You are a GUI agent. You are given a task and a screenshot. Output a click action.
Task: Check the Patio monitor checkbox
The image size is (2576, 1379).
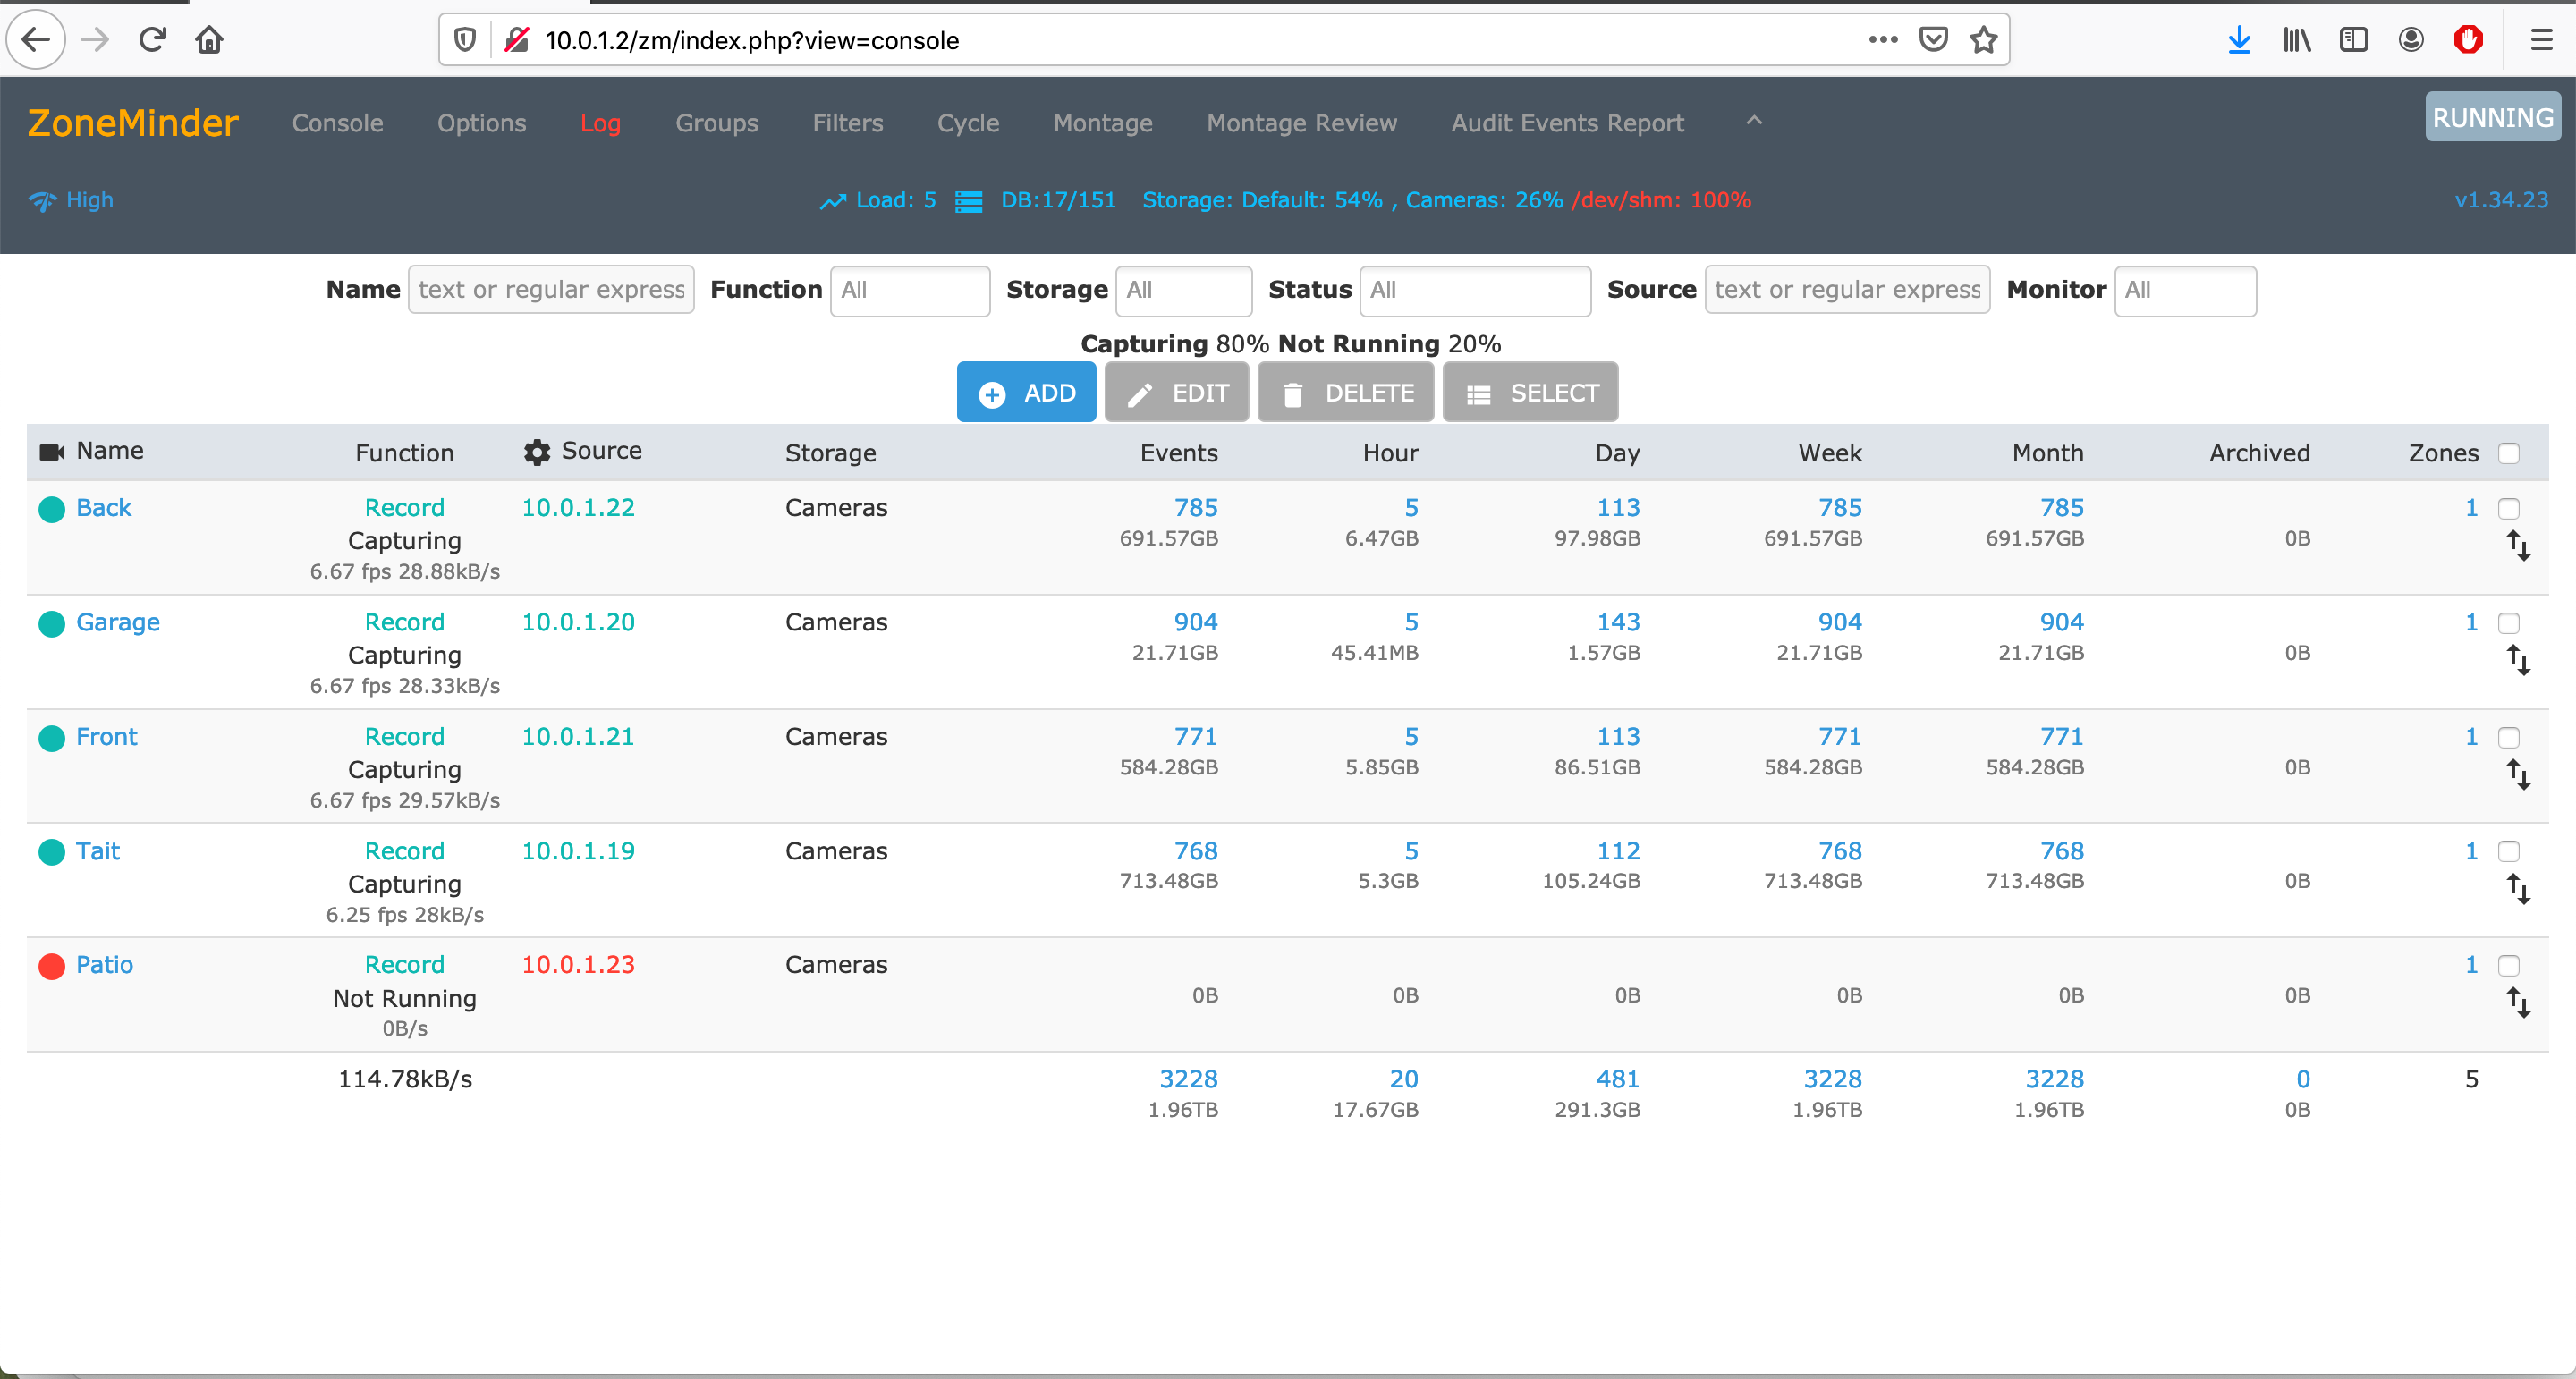pos(2508,966)
